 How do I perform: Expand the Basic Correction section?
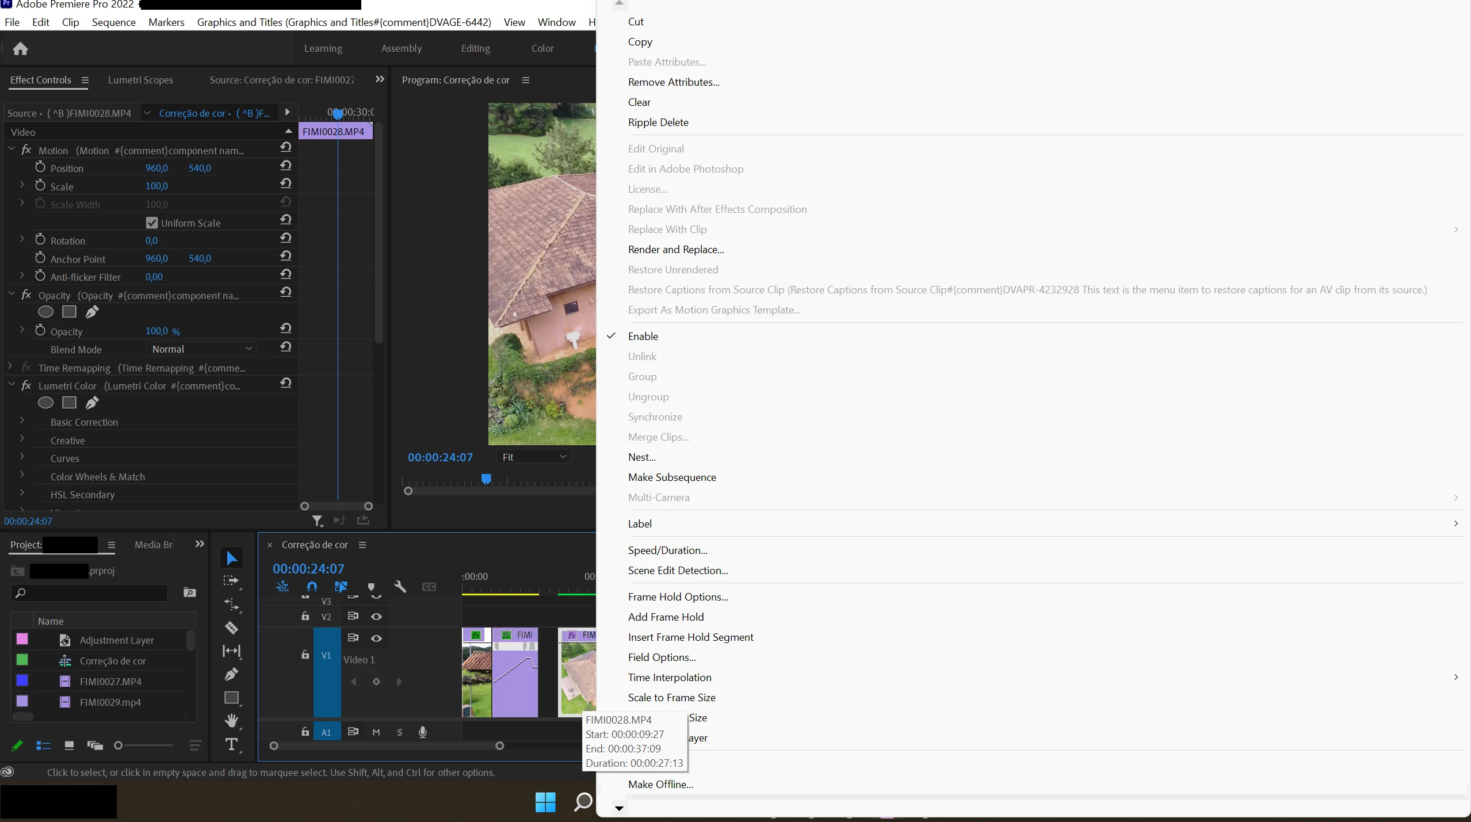click(x=22, y=421)
